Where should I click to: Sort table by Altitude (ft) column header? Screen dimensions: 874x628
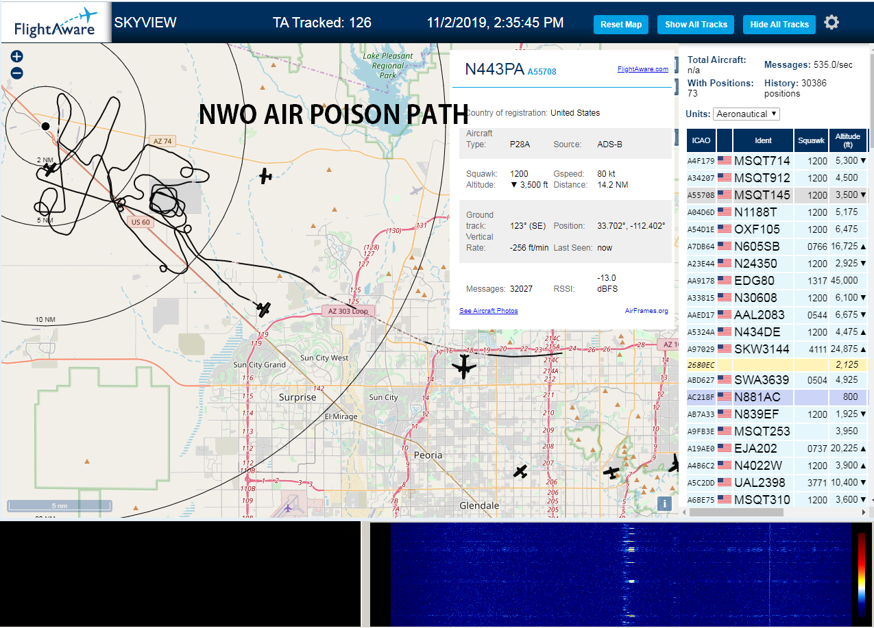click(x=848, y=140)
